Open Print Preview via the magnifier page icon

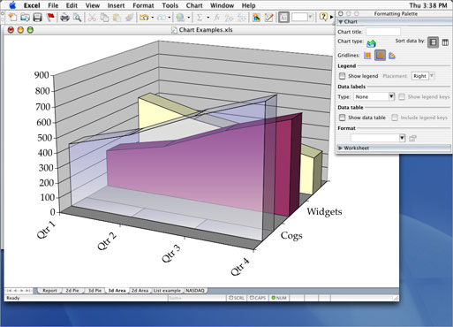click(x=77, y=18)
